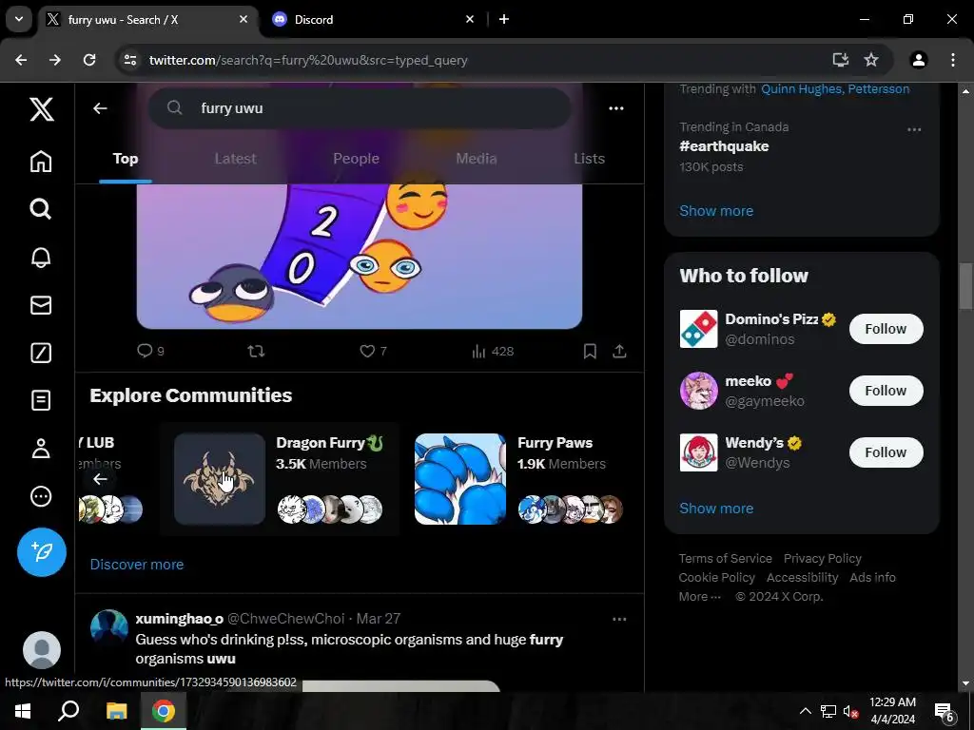The image size is (974, 730).
Task: Open Cookie Policy link
Action: coord(717,577)
